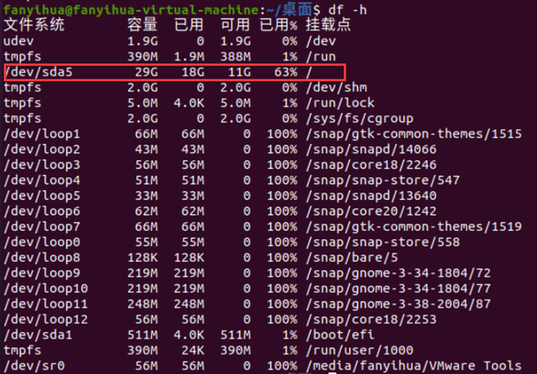The height and width of the screenshot is (374, 537).
Task: Click the '/dev/sr0' filesystem entry
Action: pos(34,366)
